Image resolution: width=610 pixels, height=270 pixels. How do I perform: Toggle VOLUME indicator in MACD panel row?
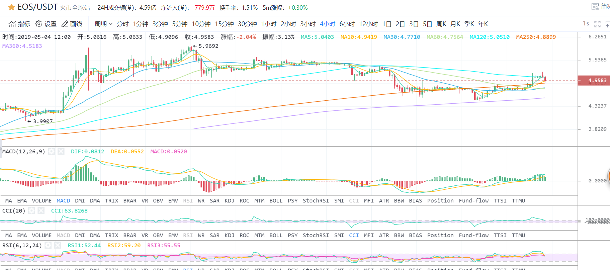click(41, 201)
